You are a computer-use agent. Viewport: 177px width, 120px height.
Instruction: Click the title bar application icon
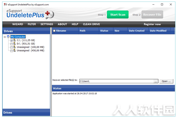pos(5,4)
